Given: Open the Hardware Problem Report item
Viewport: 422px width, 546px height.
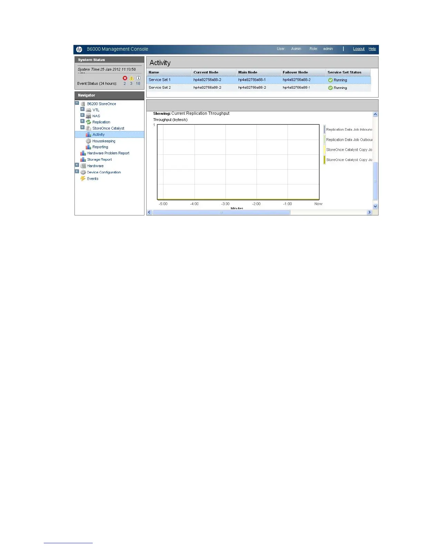Looking at the screenshot, I should pyautogui.click(x=108, y=153).
